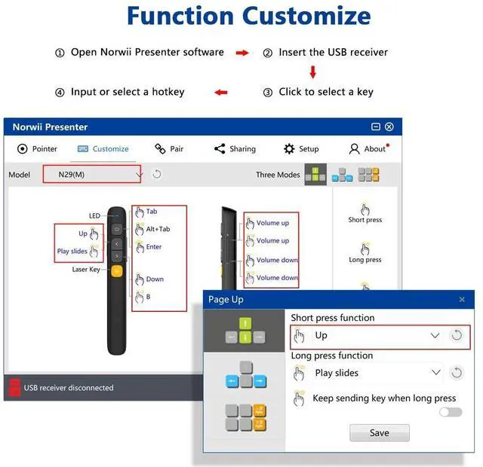Click the Down short press function
The height and width of the screenshot is (467, 483).
149,279
